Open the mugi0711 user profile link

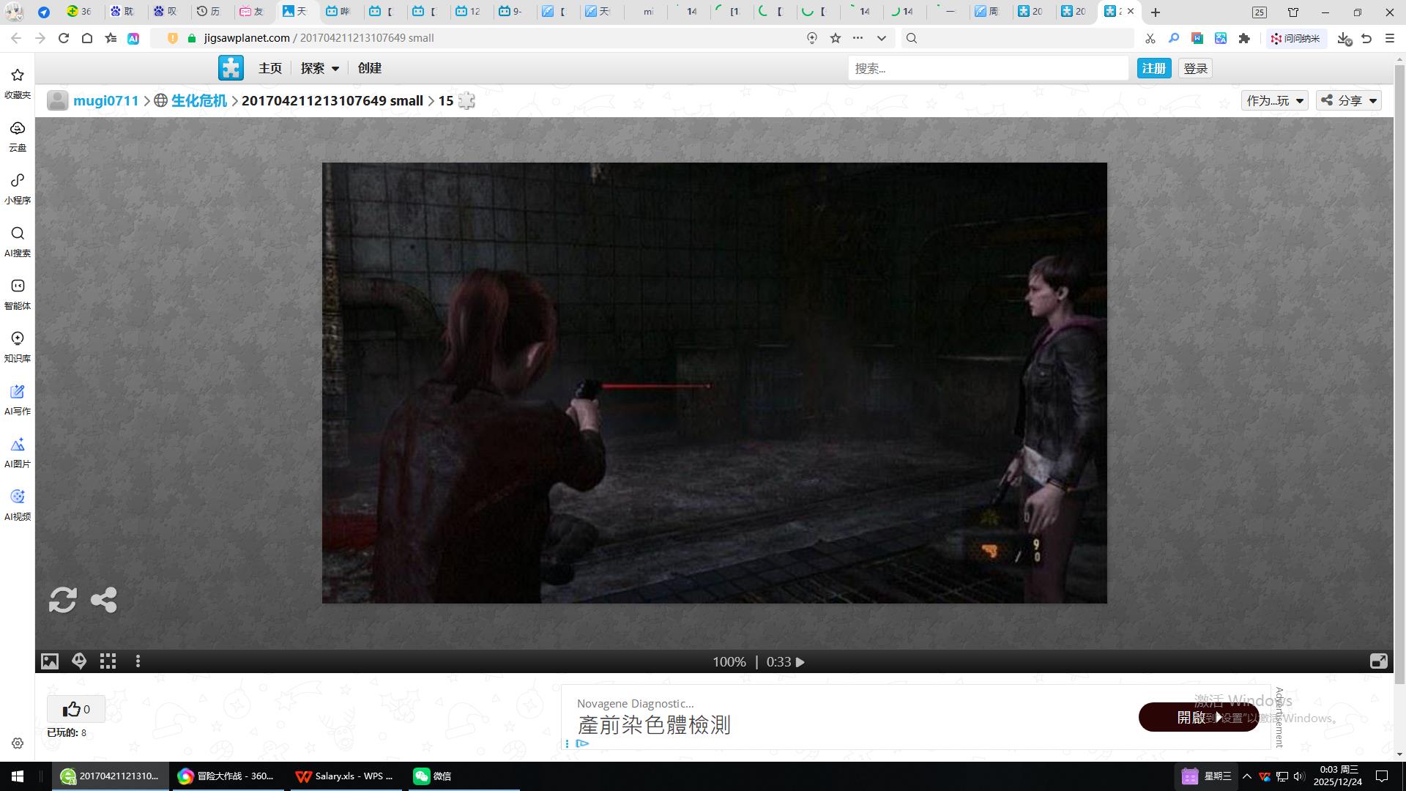(x=105, y=100)
